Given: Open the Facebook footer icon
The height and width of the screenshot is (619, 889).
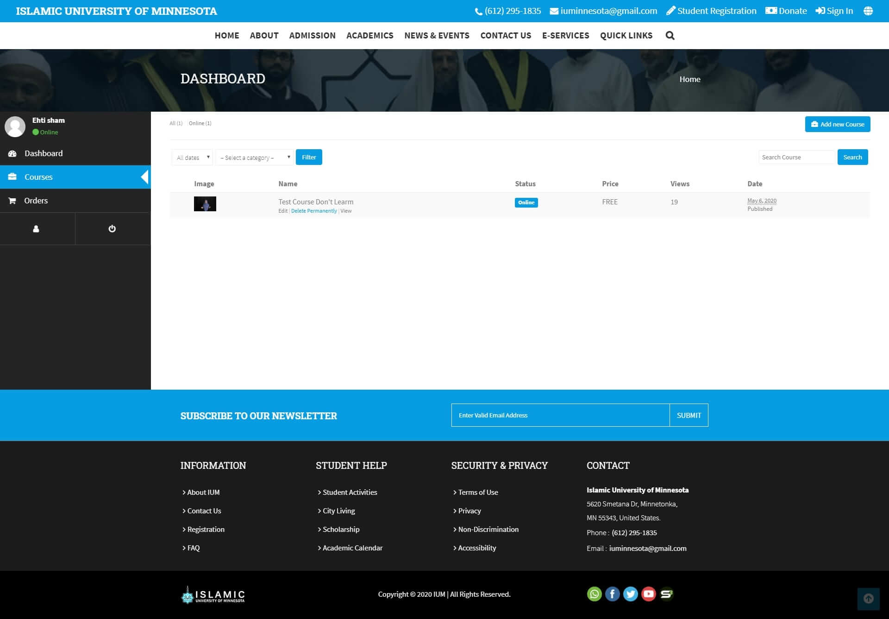Looking at the screenshot, I should coord(612,594).
